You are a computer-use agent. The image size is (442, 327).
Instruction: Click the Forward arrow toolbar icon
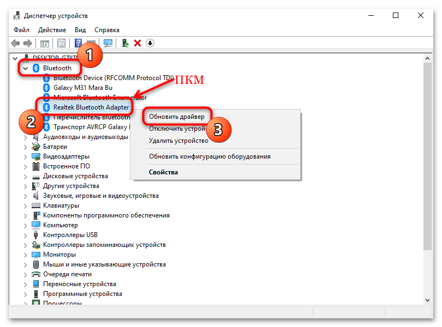28,43
